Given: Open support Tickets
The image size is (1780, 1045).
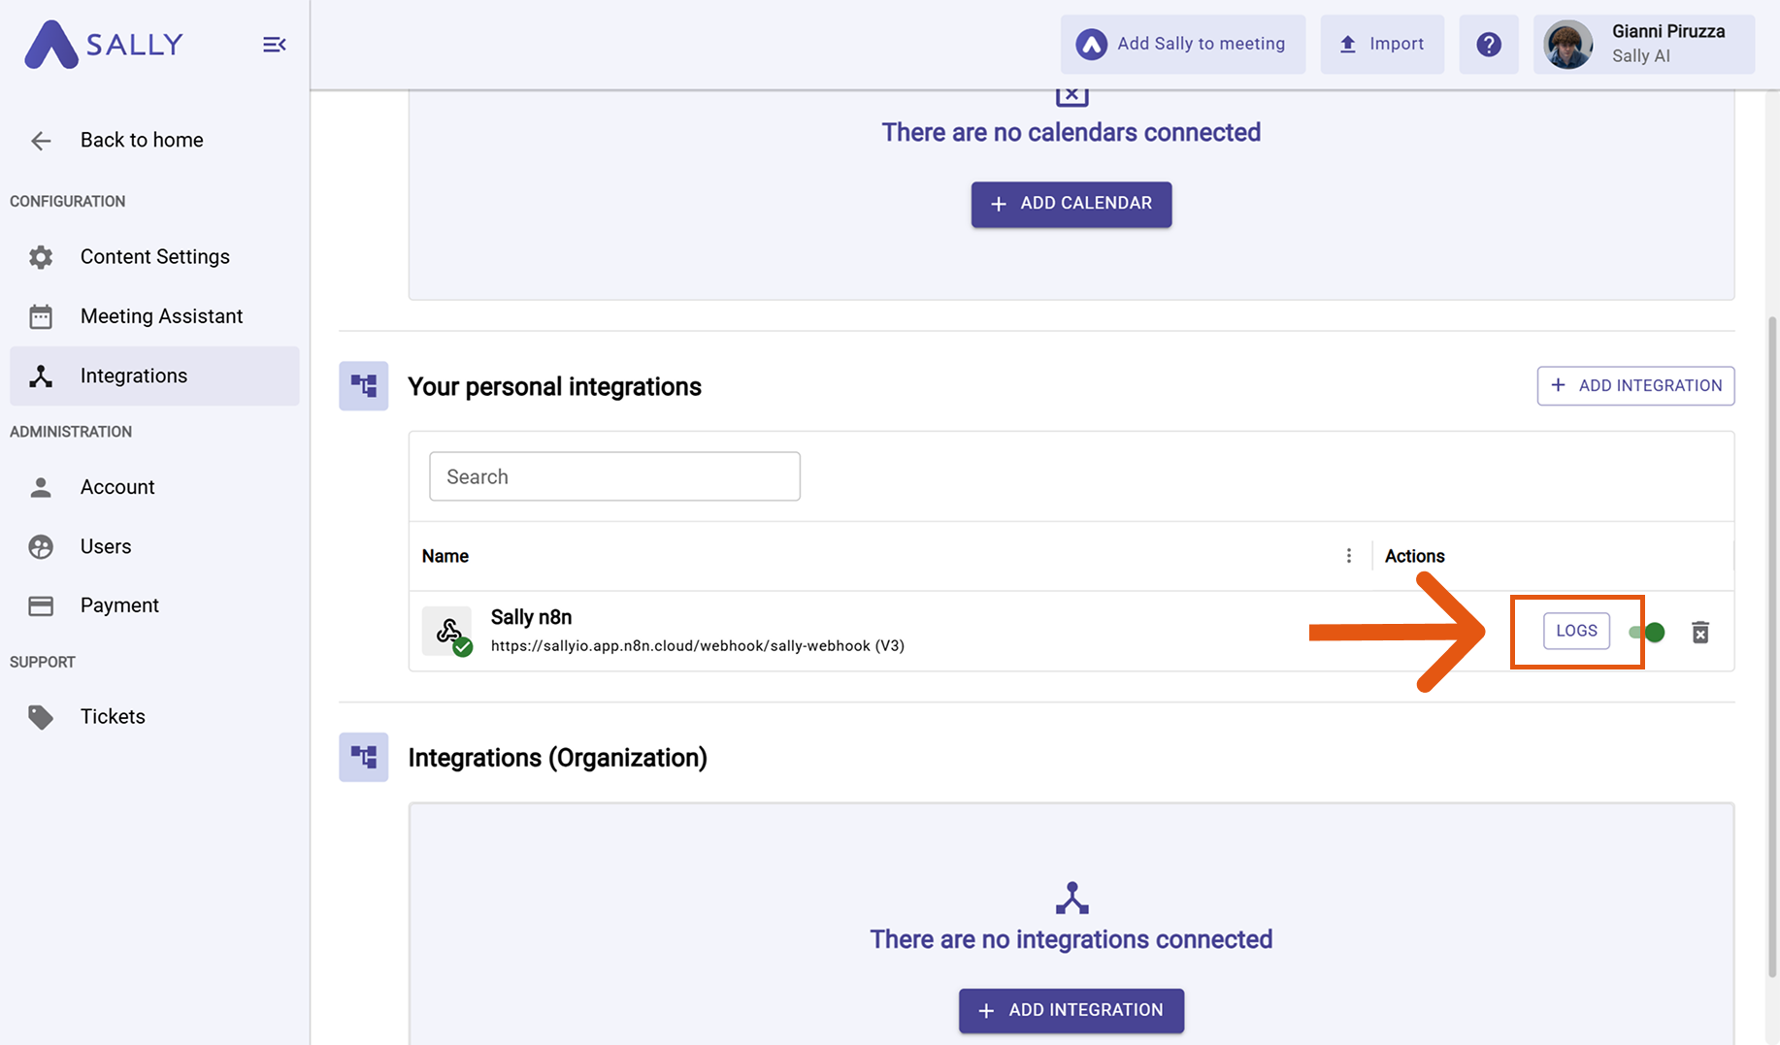Looking at the screenshot, I should (154, 717).
